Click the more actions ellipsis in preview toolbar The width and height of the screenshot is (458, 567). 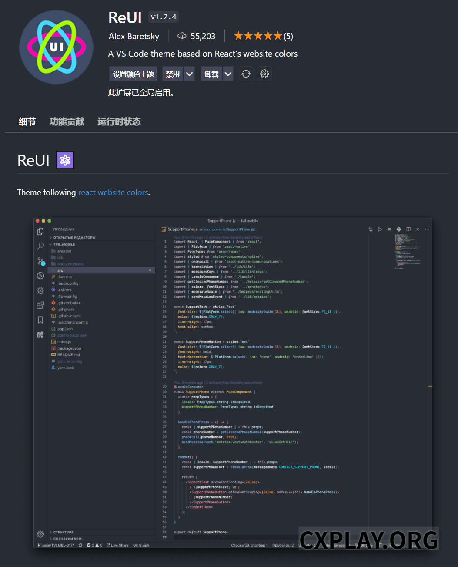coord(427,229)
